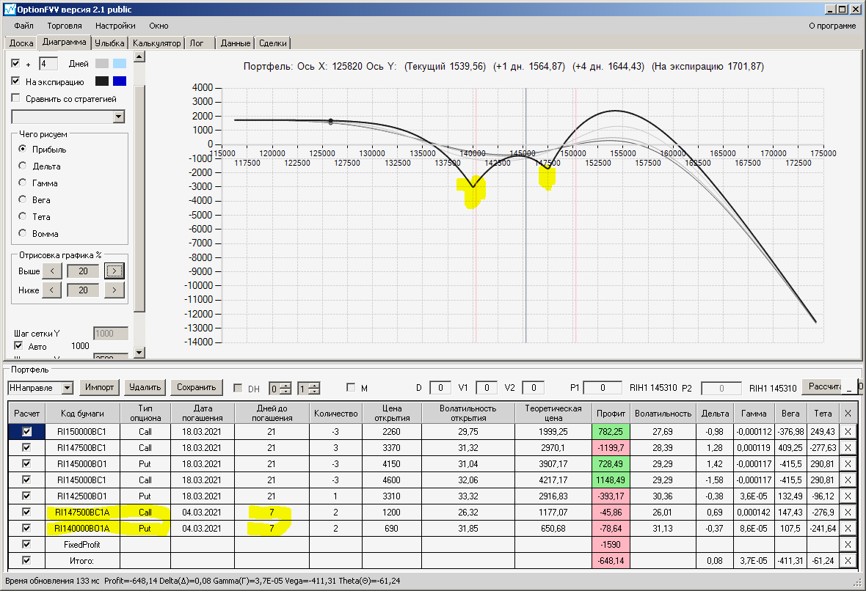
Task: Decrease the Ниже percentage with left arrow
Action: 52,290
